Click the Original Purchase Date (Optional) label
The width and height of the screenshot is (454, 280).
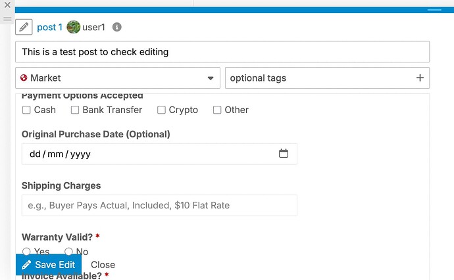96,134
